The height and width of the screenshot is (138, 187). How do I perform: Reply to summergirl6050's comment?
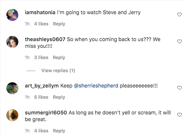tap(59, 131)
